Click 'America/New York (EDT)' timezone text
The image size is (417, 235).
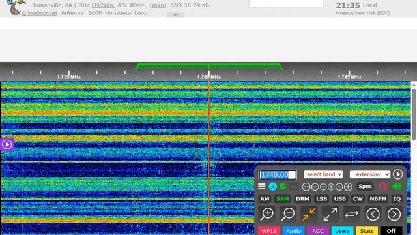click(x=362, y=13)
